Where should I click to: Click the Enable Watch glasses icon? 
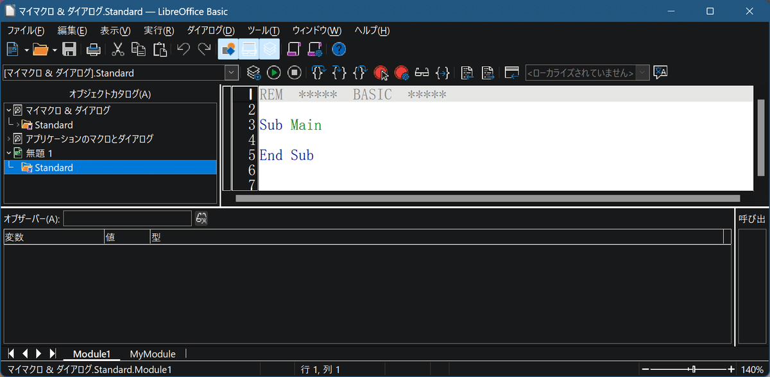[422, 73]
